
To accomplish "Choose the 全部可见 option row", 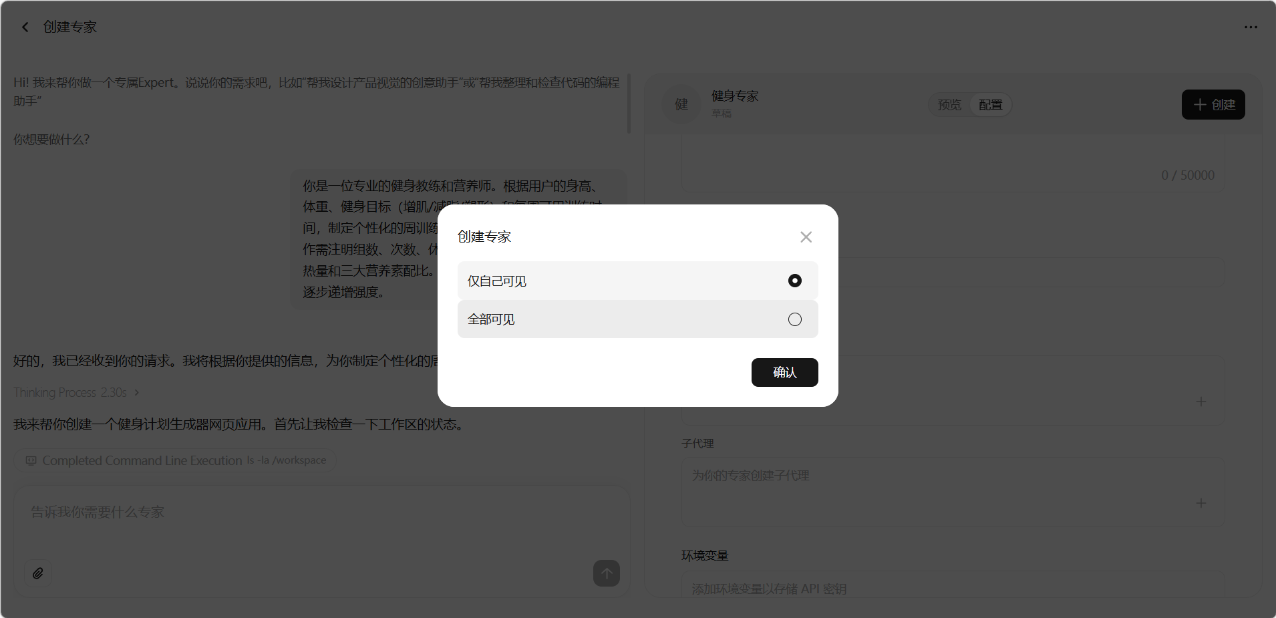I will click(601, 319).
